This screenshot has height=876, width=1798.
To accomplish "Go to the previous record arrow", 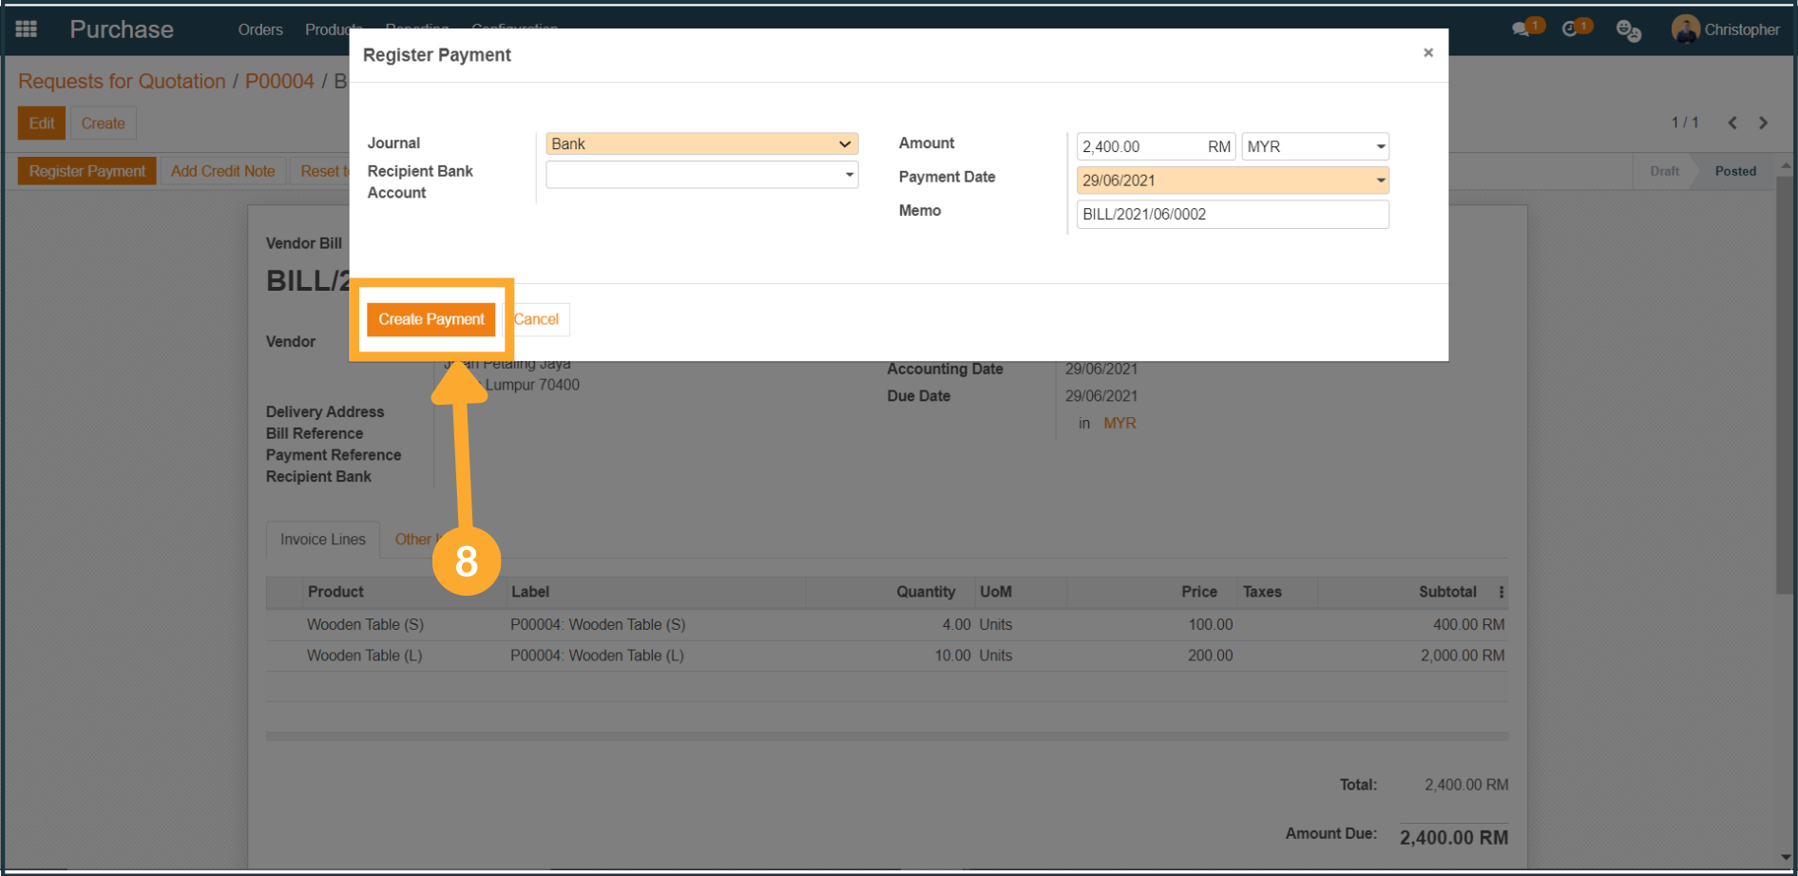I will pyautogui.click(x=1732, y=123).
